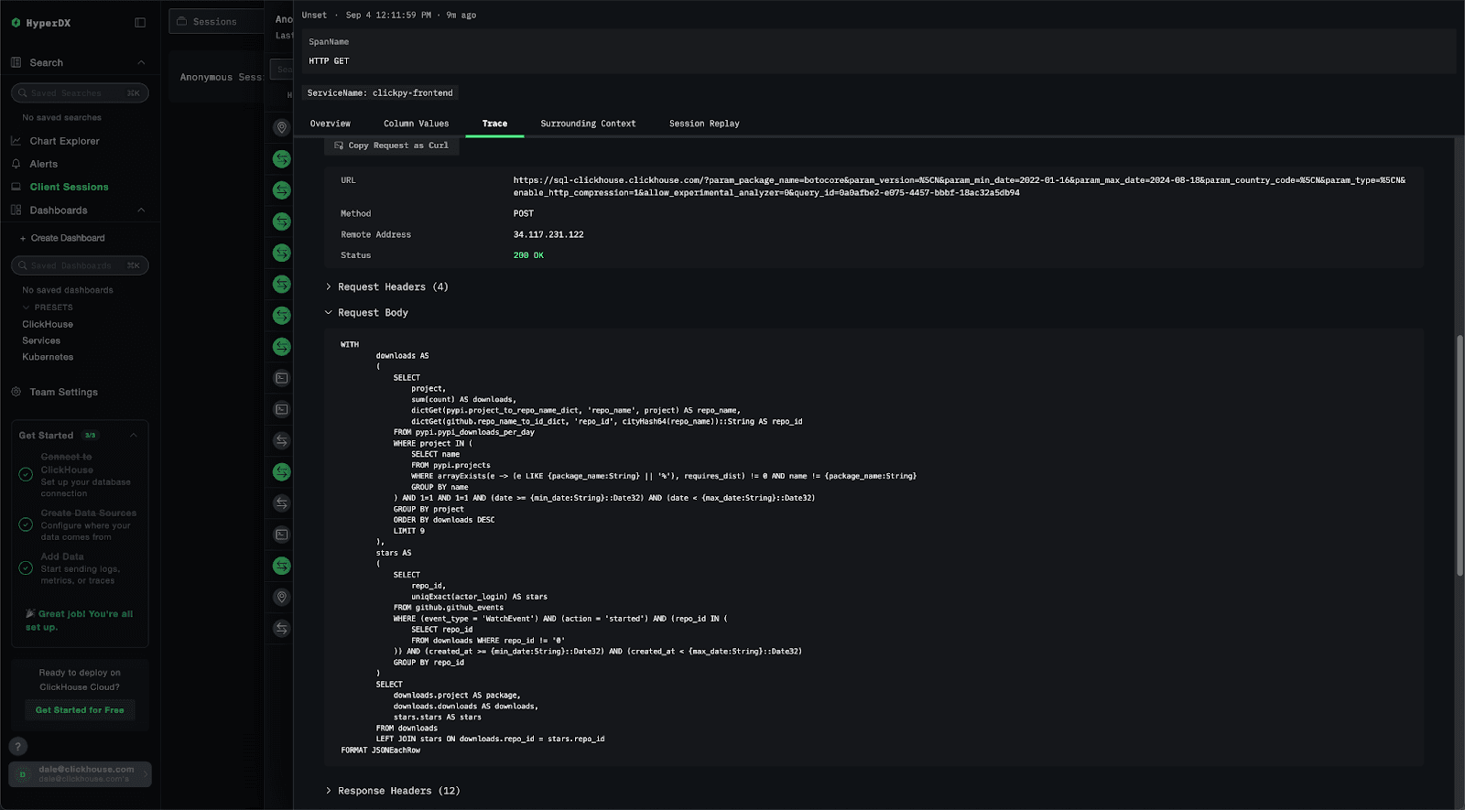The width and height of the screenshot is (1465, 810).
Task: Click the help question mark icon
Action: tap(17, 746)
